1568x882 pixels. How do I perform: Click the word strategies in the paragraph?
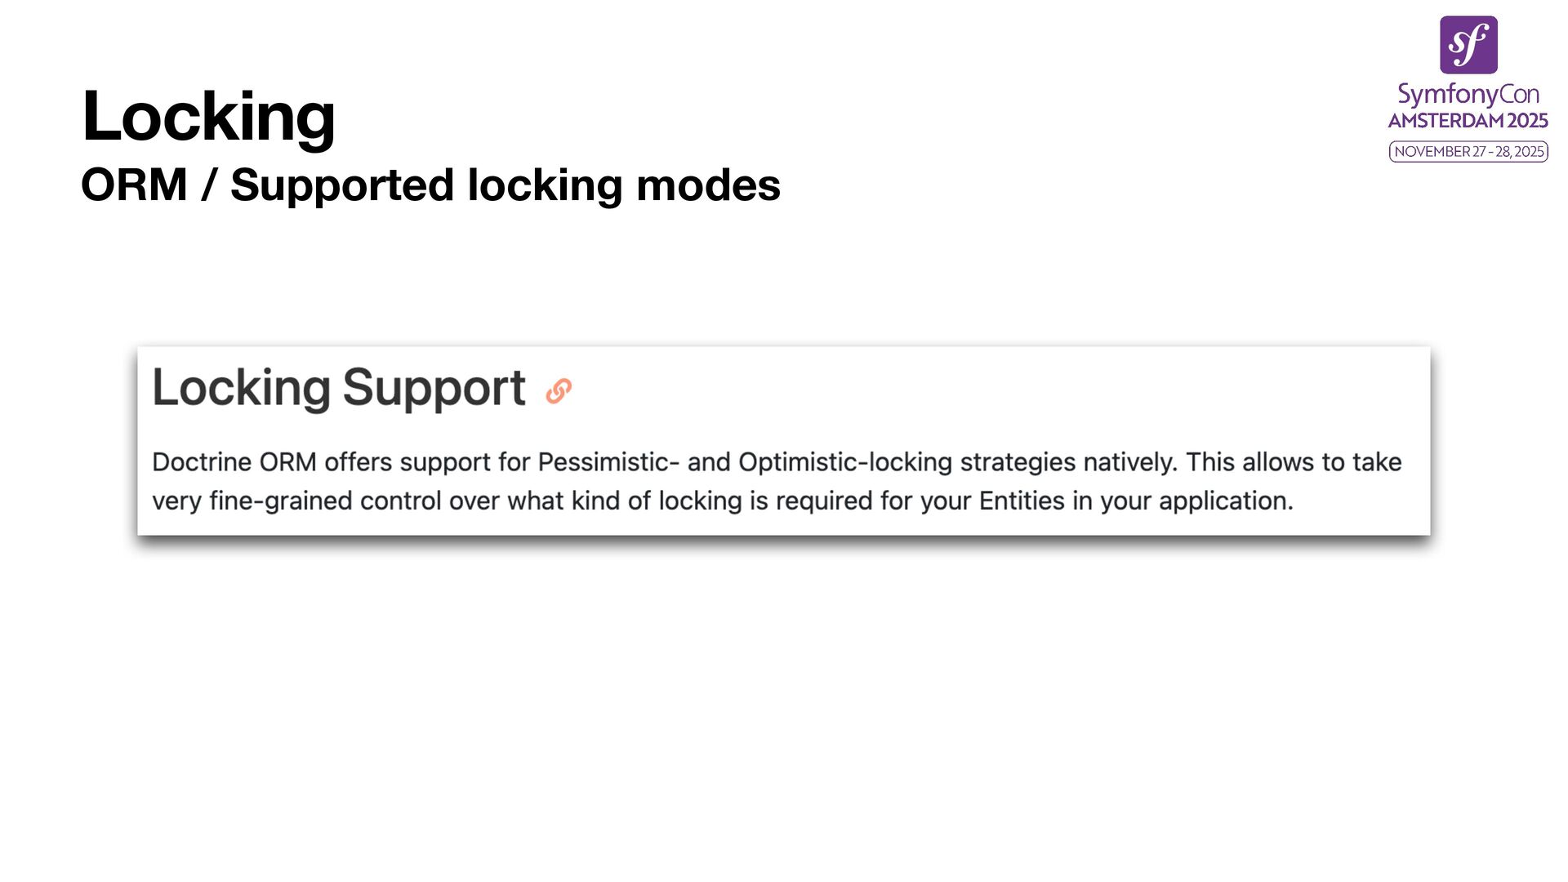tap(1018, 462)
